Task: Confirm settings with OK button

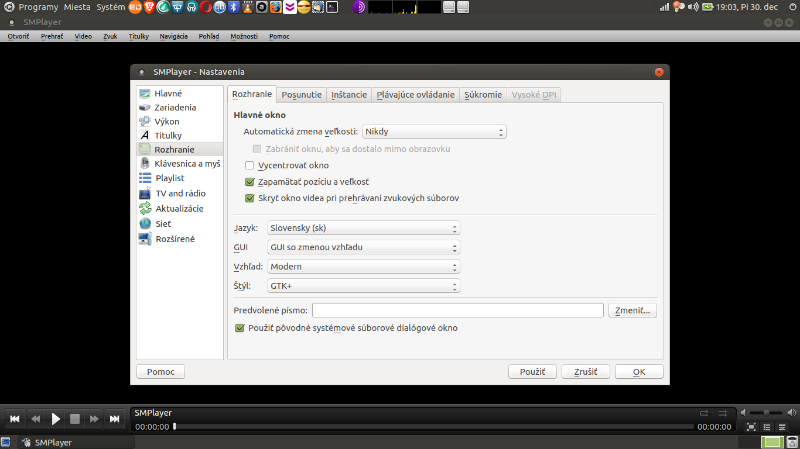Action: 639,372
